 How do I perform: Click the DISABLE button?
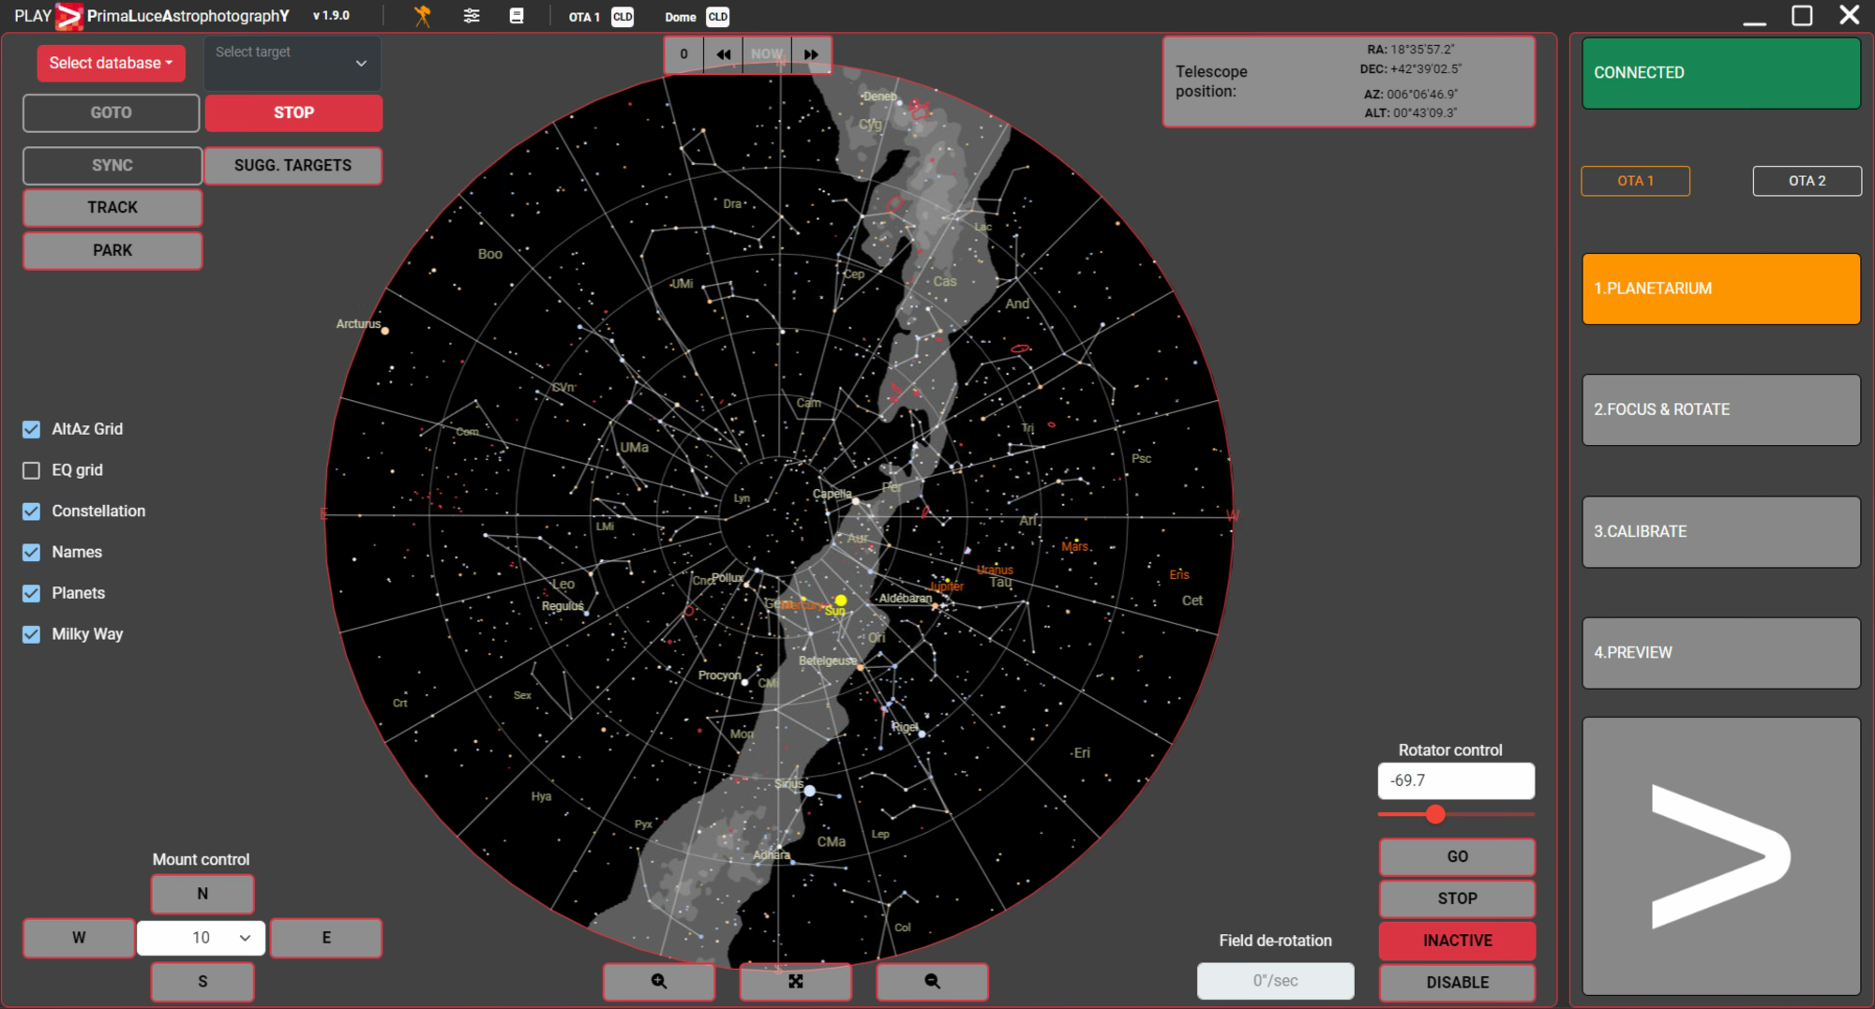tap(1457, 983)
